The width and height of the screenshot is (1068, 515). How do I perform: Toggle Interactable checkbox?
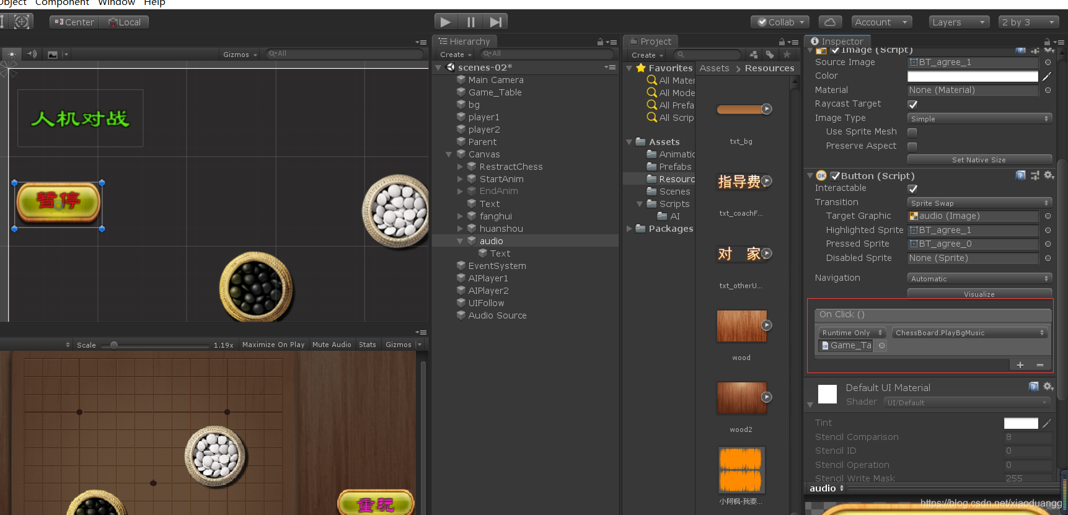(x=912, y=189)
